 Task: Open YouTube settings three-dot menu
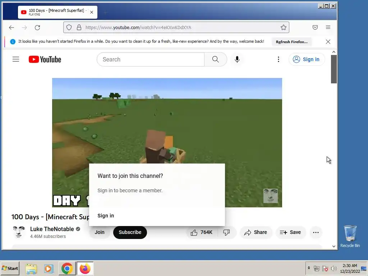coord(279,59)
